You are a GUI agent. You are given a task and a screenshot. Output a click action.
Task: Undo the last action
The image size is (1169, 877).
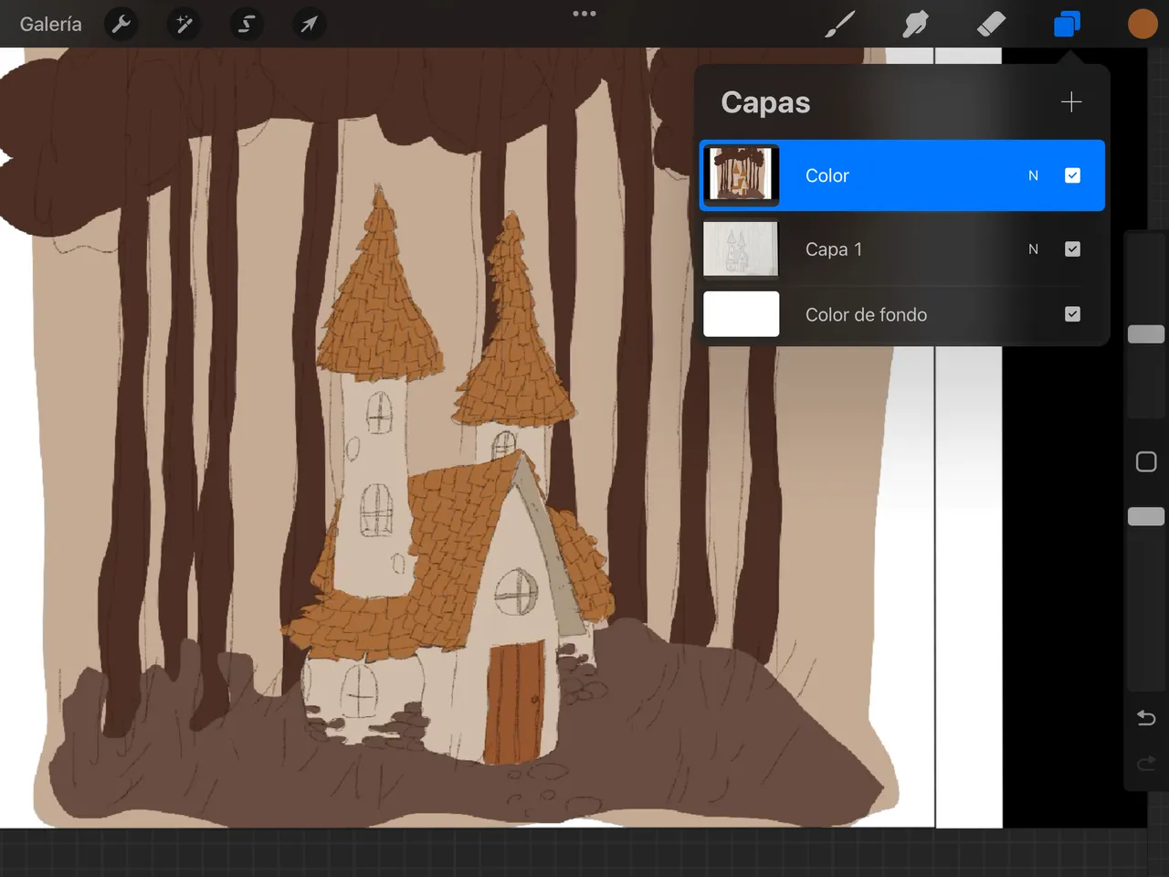1146,718
